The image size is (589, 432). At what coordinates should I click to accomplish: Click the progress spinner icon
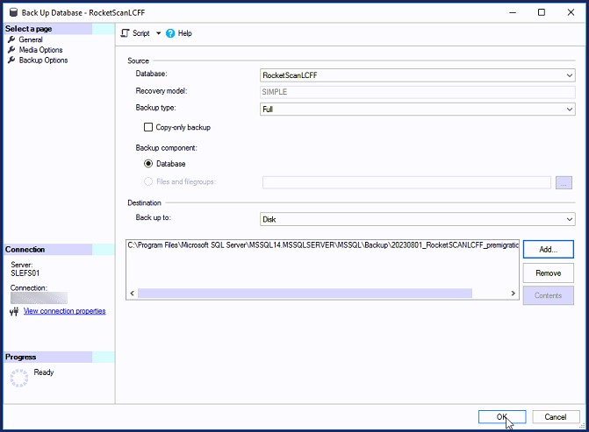pyautogui.click(x=18, y=378)
